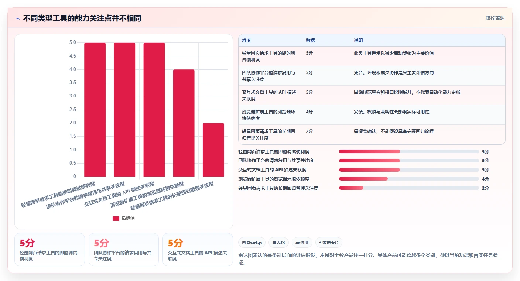The width and height of the screenshot is (520, 281).
Task: Click the 团队协作平台的请求复用与共享关注度 progress bar
Action: (409, 161)
